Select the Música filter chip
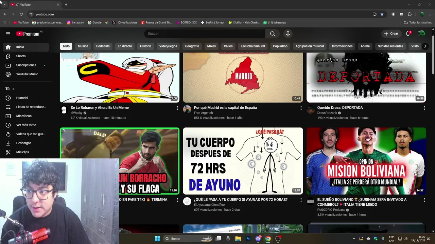Viewport: 435px width, 244px height. [83, 46]
